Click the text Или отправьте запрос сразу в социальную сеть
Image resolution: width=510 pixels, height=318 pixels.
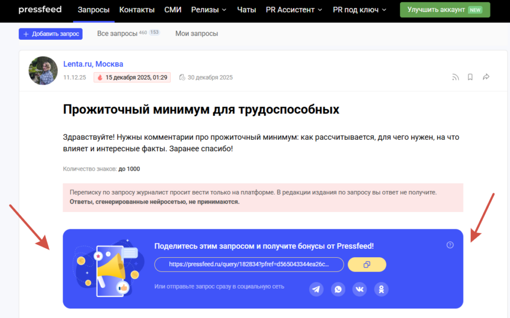(219, 287)
